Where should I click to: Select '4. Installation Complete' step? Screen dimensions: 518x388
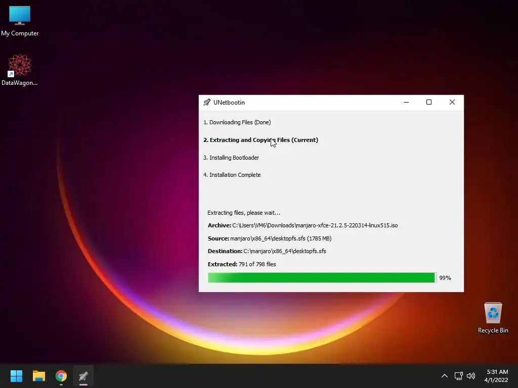tap(232, 175)
